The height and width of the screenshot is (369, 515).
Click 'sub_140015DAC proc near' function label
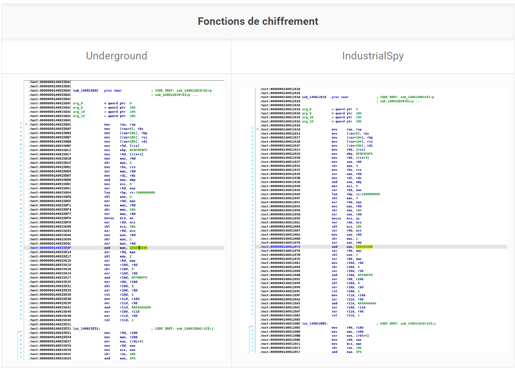coord(97,90)
